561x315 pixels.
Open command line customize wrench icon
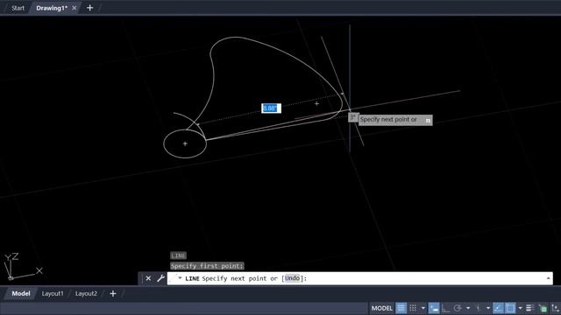pyautogui.click(x=160, y=278)
